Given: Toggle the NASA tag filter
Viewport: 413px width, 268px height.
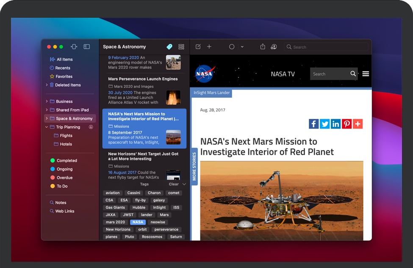Looking at the screenshot, I should click(x=138, y=222).
